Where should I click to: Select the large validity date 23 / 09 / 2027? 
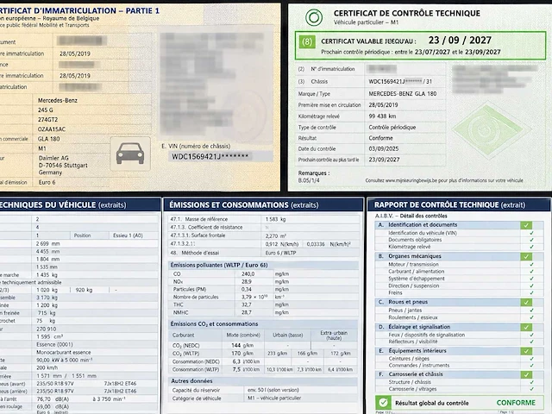tap(460, 41)
